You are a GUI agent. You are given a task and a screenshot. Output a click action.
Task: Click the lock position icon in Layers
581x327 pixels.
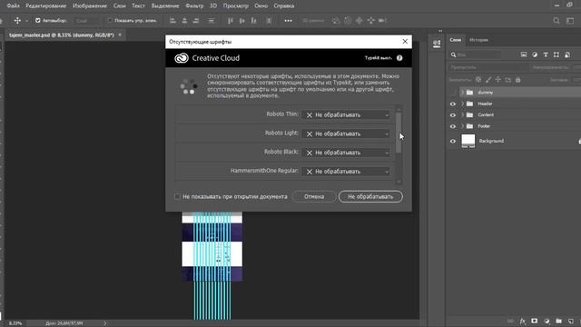498,80
